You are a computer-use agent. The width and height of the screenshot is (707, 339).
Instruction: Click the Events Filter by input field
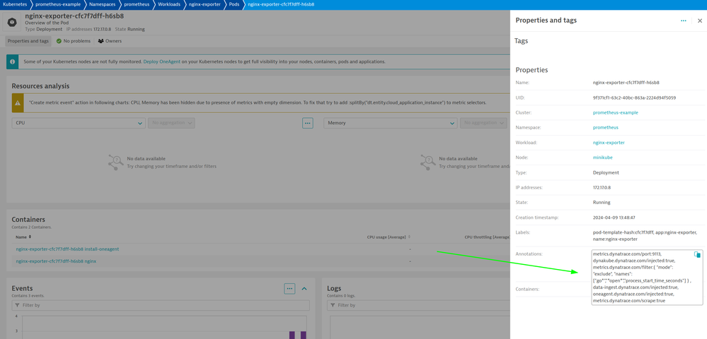[161, 305]
